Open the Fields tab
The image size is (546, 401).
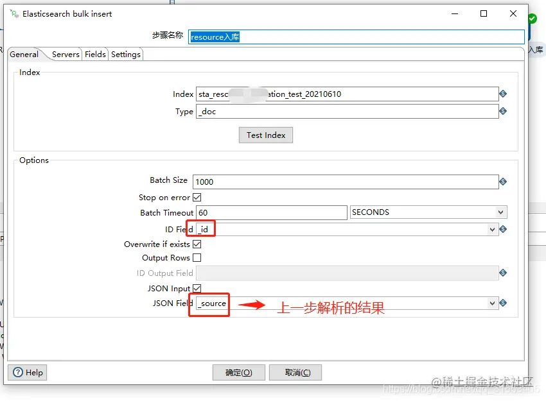(x=95, y=55)
